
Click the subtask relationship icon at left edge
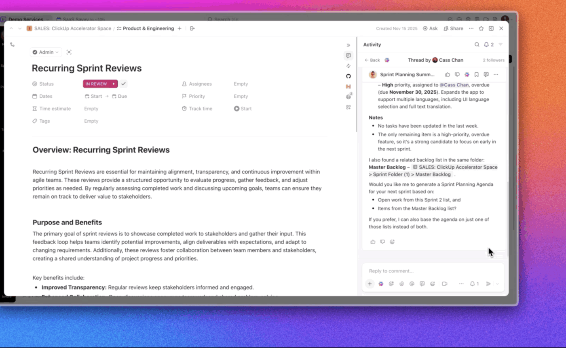(x=12, y=45)
